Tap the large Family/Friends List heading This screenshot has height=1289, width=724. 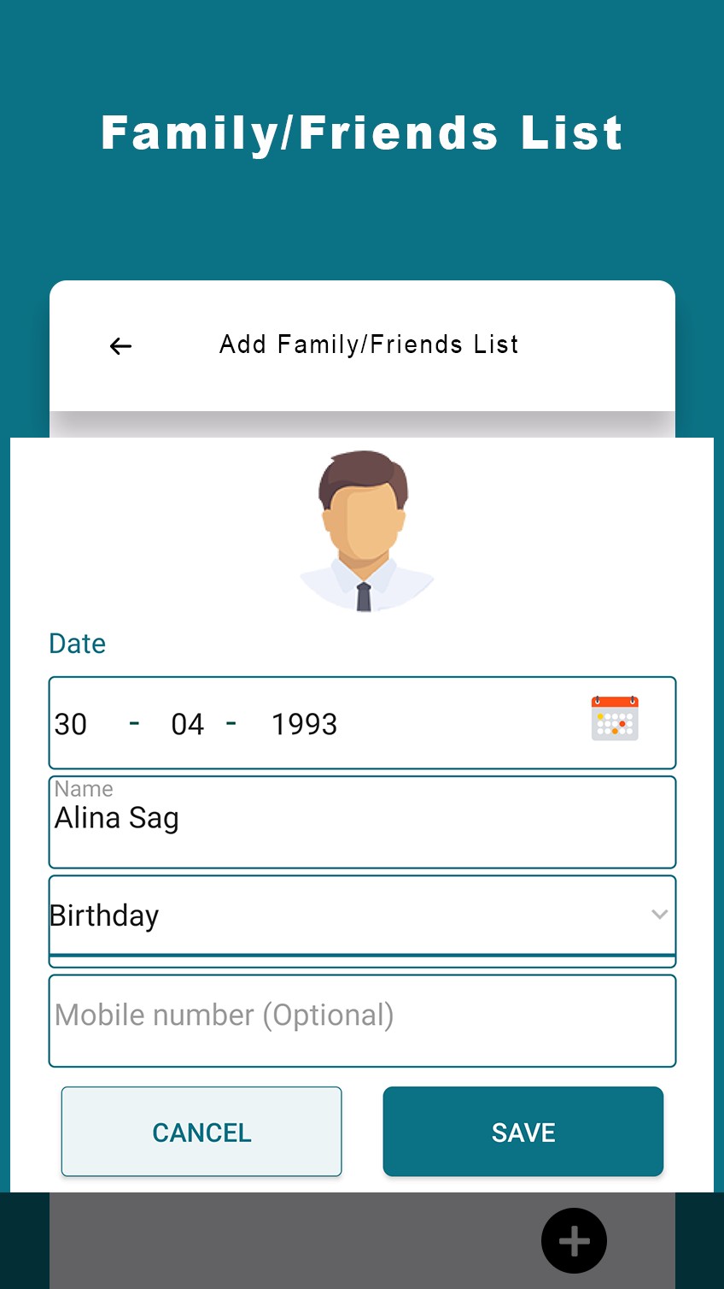tap(362, 133)
